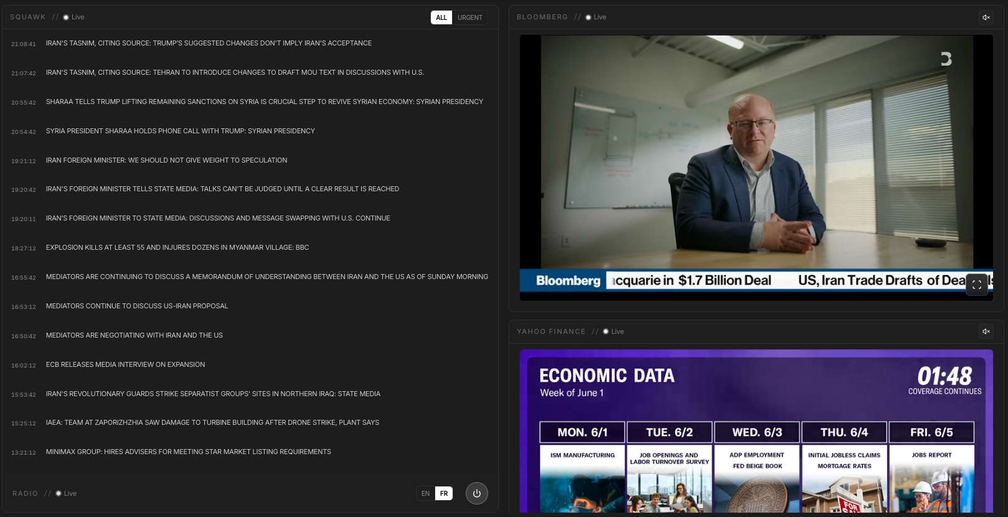Select 'Mediators continue to discuss US-Iran proposal' headline
This screenshot has height=517, width=1008.
tap(137, 306)
